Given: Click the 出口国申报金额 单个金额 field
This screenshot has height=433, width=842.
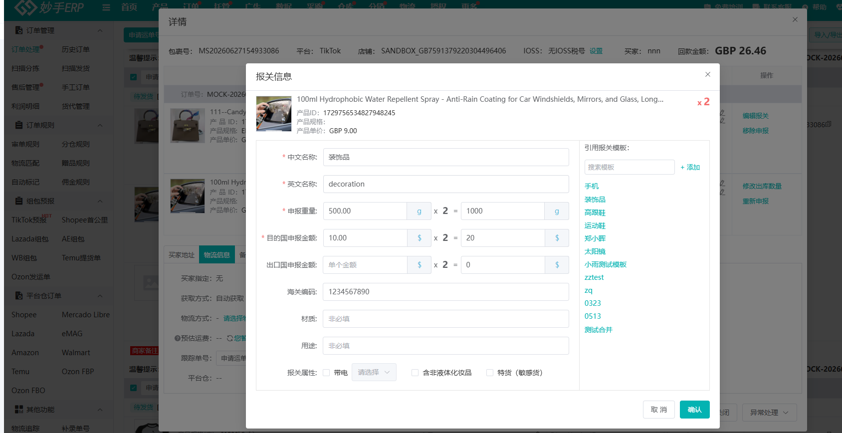Looking at the screenshot, I should coord(365,265).
